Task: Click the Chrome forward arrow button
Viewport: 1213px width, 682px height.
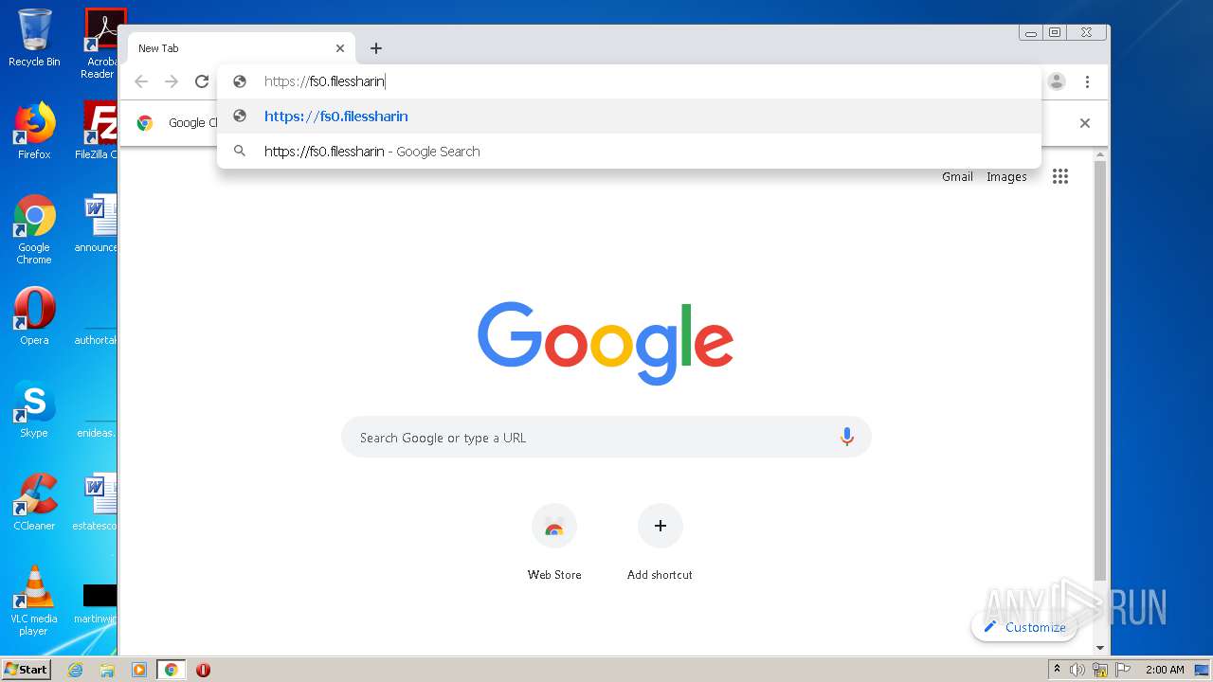Action: 172,81
